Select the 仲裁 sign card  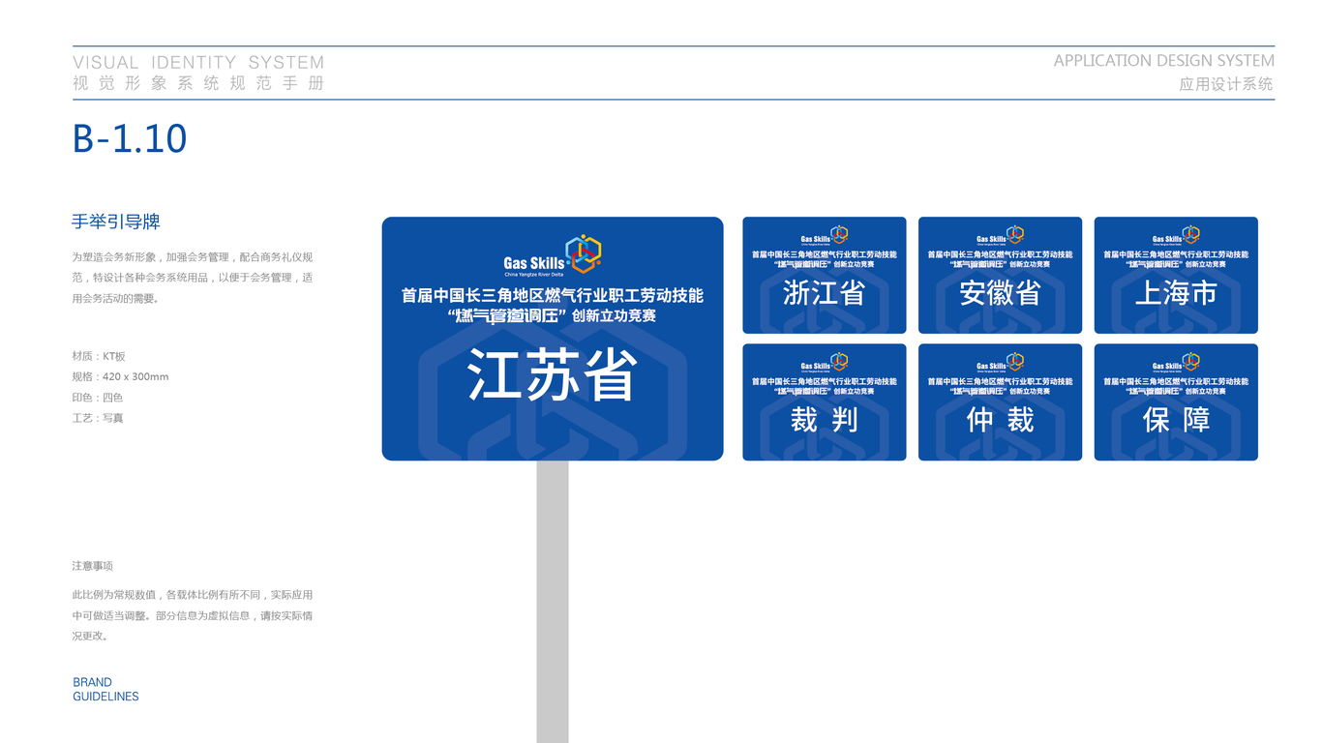pyautogui.click(x=1000, y=402)
